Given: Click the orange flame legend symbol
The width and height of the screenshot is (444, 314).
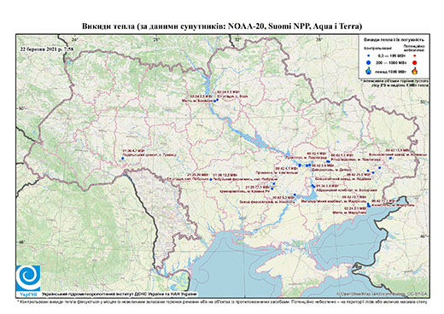Looking at the screenshot, I should [415, 71].
